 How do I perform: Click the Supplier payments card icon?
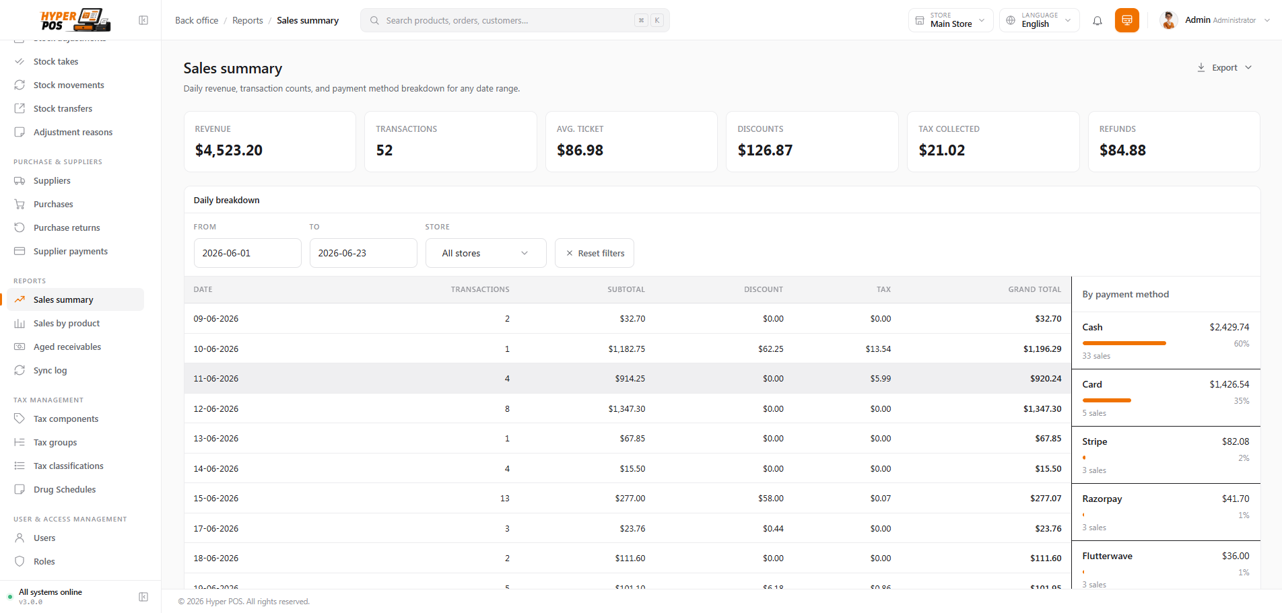click(x=20, y=251)
